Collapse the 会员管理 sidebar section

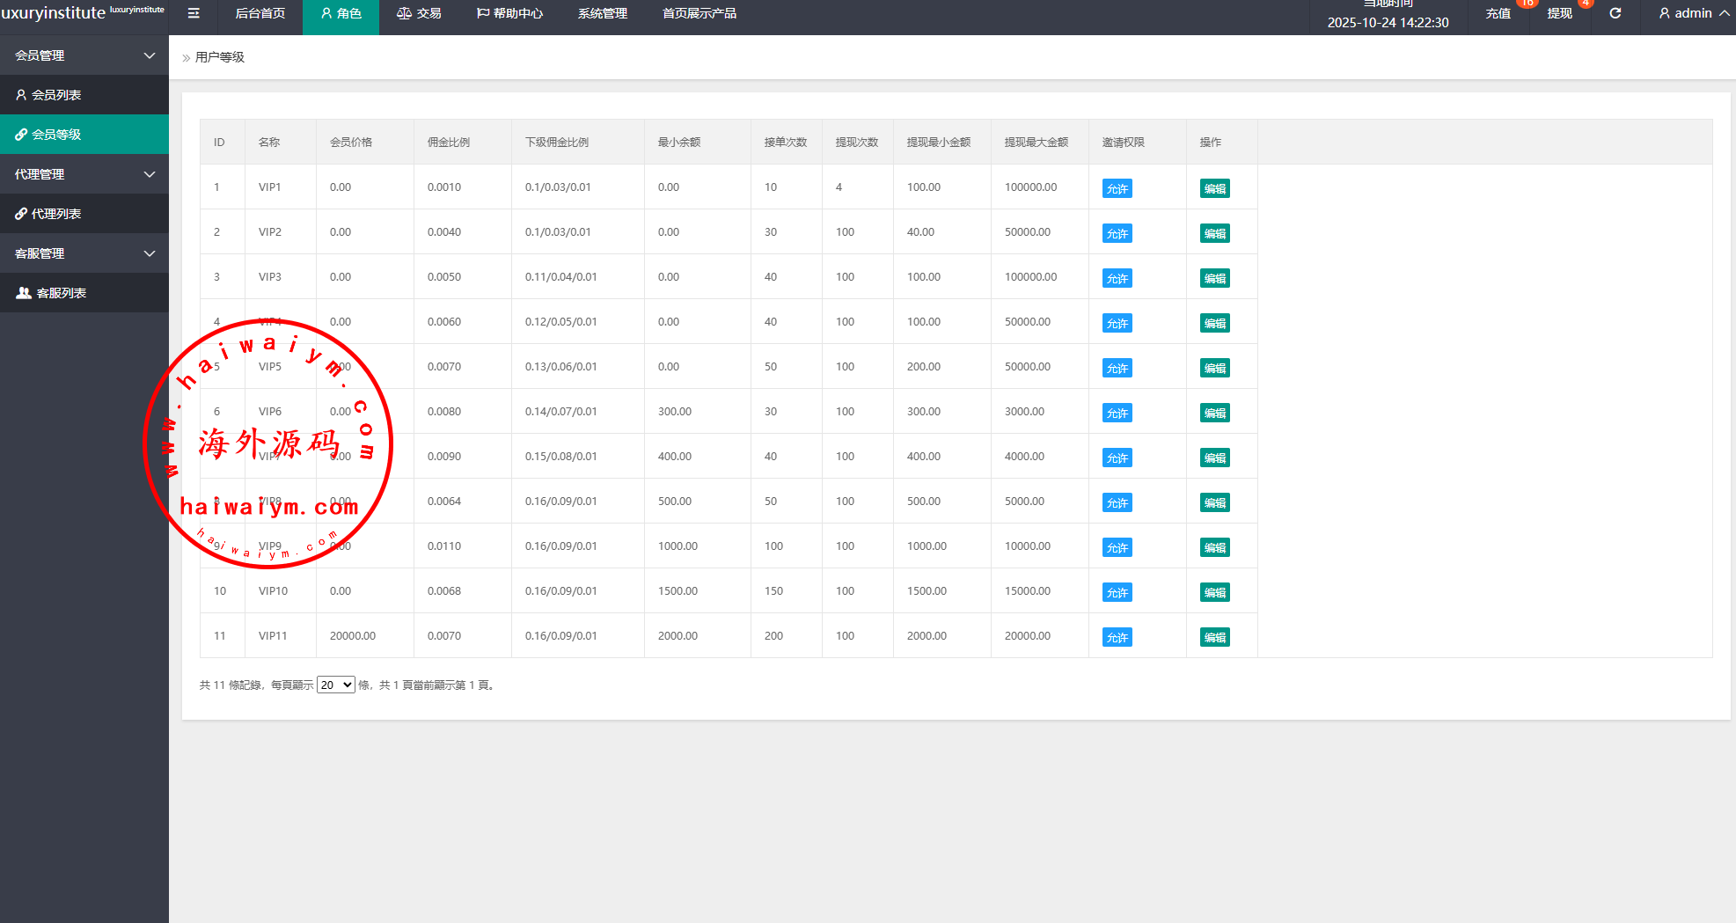coord(84,55)
